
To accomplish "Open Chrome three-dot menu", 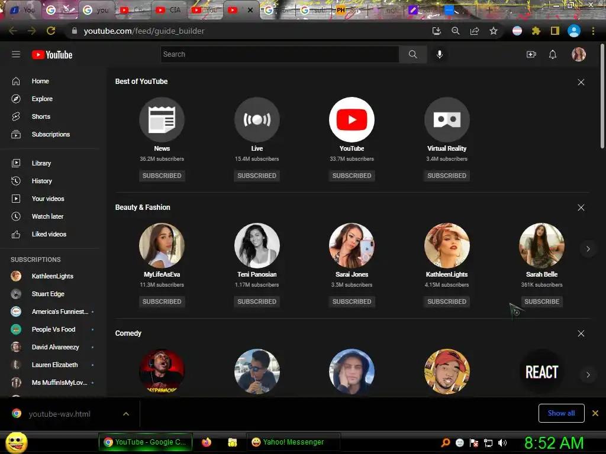I will [593, 31].
